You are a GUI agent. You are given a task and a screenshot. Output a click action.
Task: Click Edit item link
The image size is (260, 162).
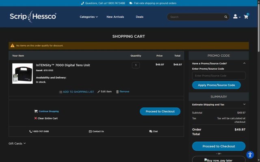point(106,92)
